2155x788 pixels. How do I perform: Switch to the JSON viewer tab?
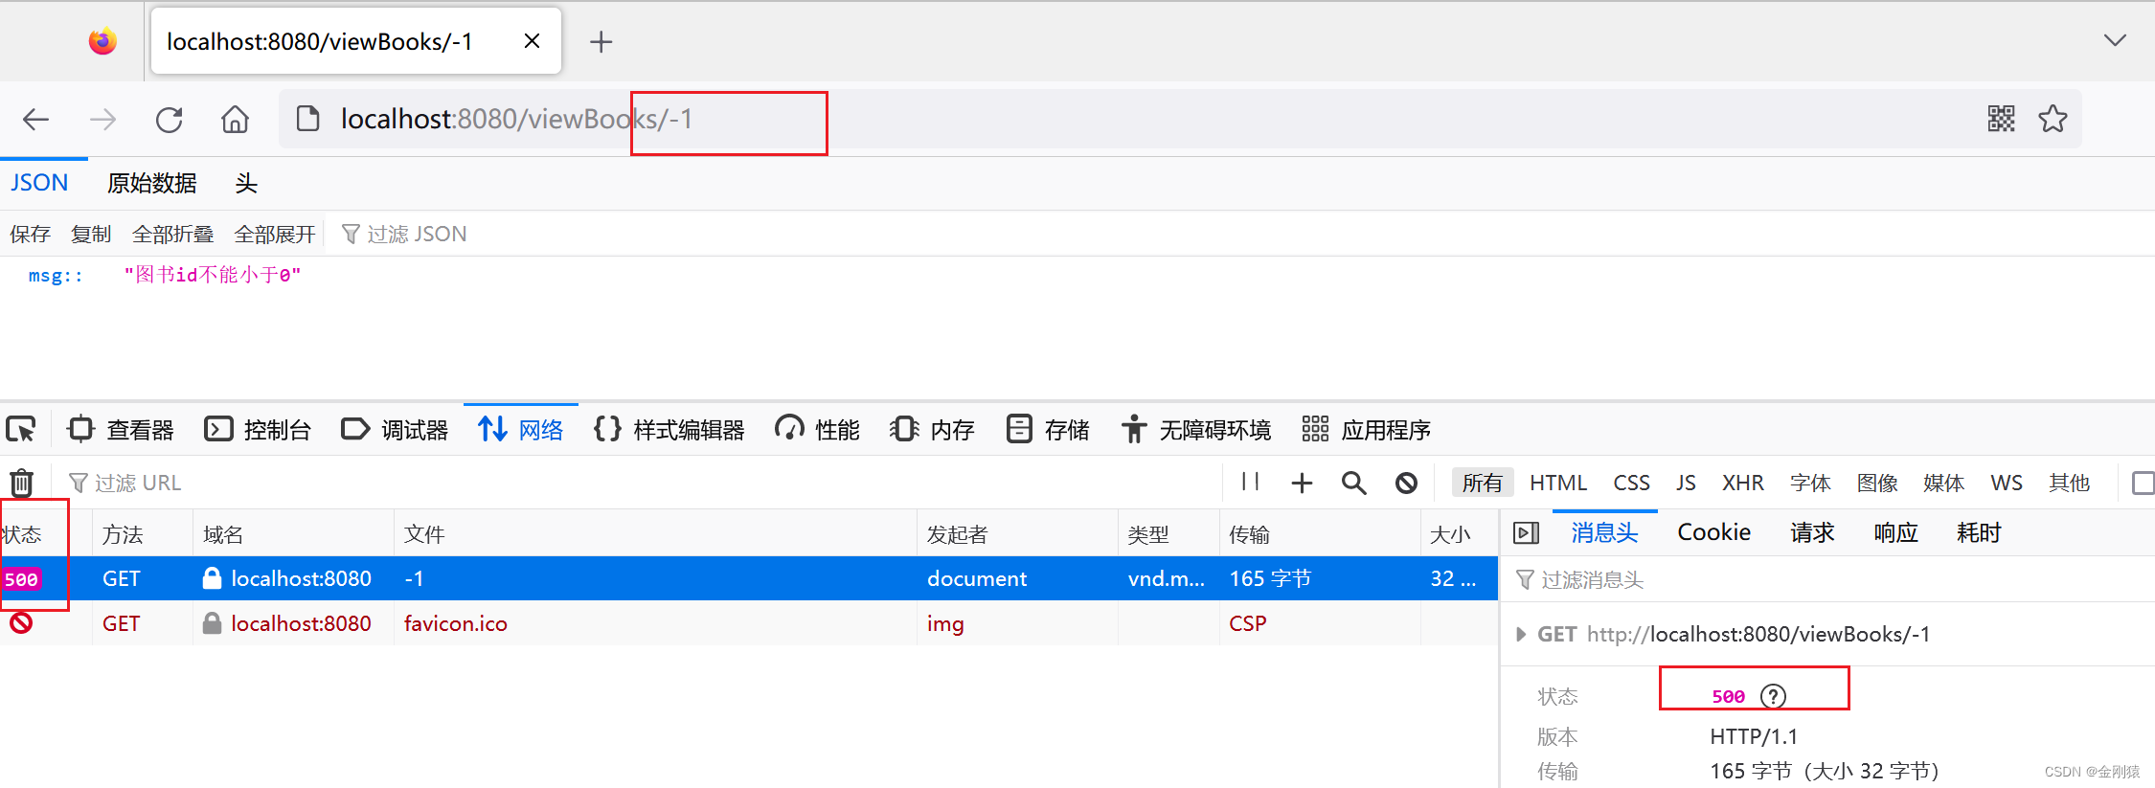pos(39,183)
